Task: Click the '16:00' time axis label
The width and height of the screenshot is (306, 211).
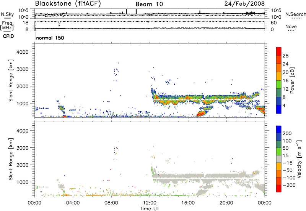Action: [x=188, y=203]
